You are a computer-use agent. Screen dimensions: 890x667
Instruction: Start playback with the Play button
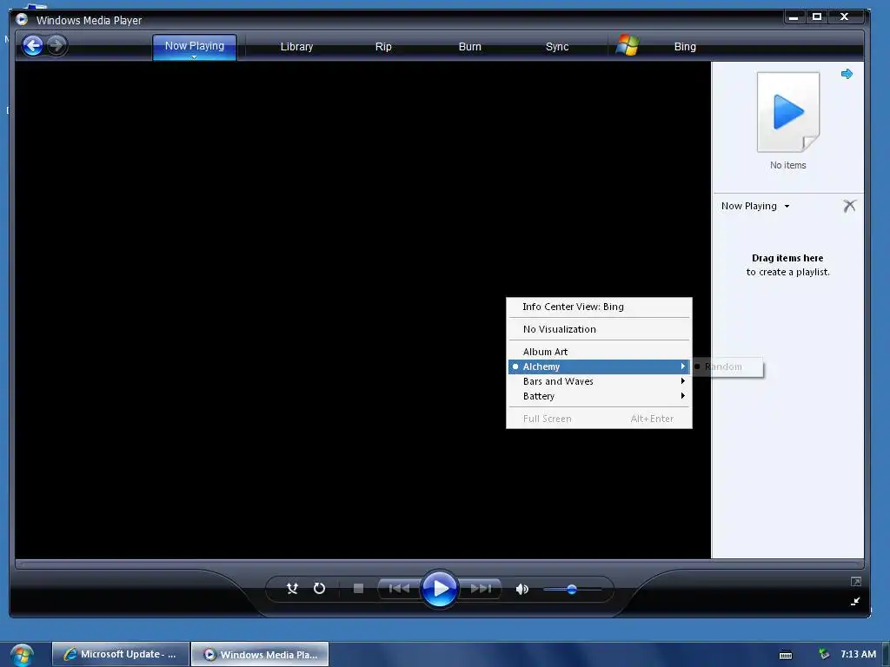[439, 589]
